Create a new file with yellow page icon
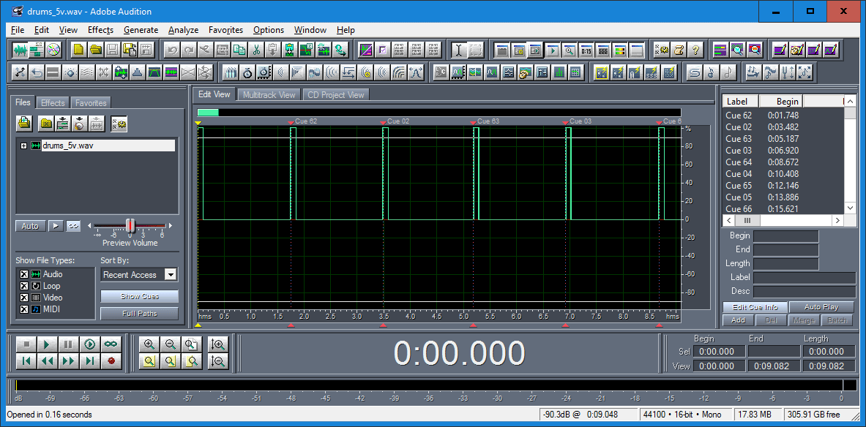 [x=79, y=50]
